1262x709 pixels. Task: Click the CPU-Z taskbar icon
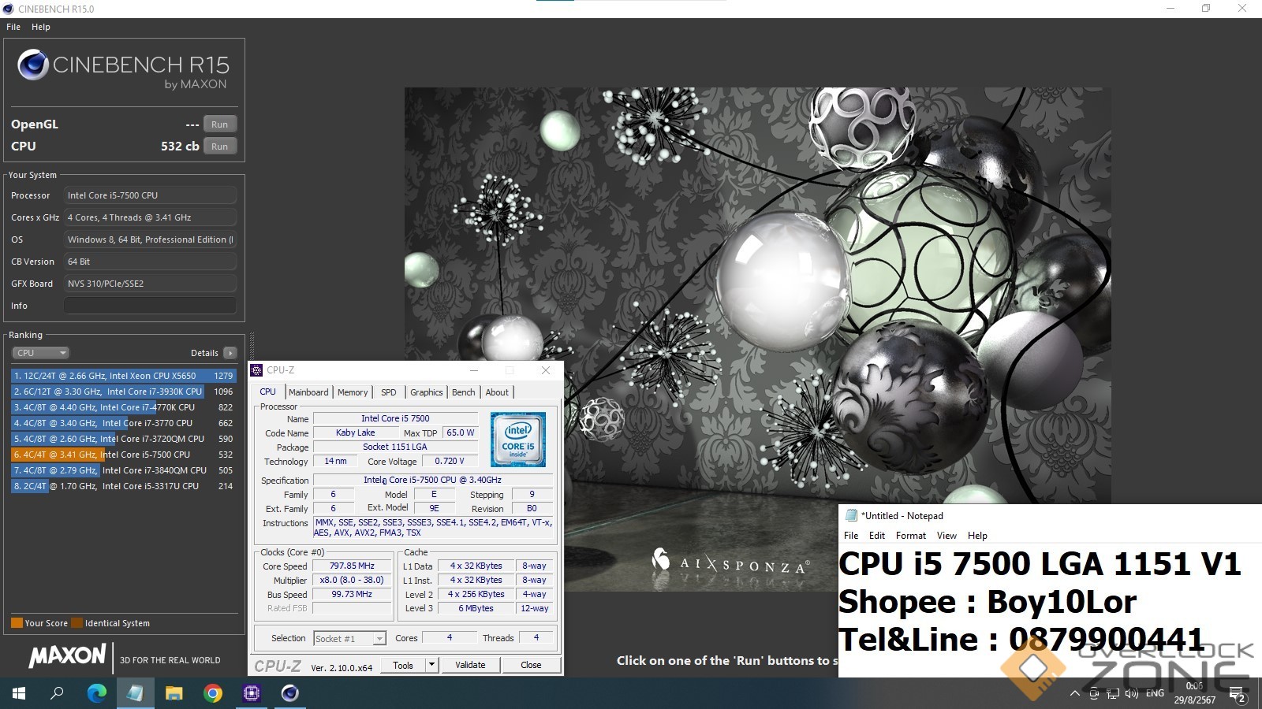click(x=252, y=693)
